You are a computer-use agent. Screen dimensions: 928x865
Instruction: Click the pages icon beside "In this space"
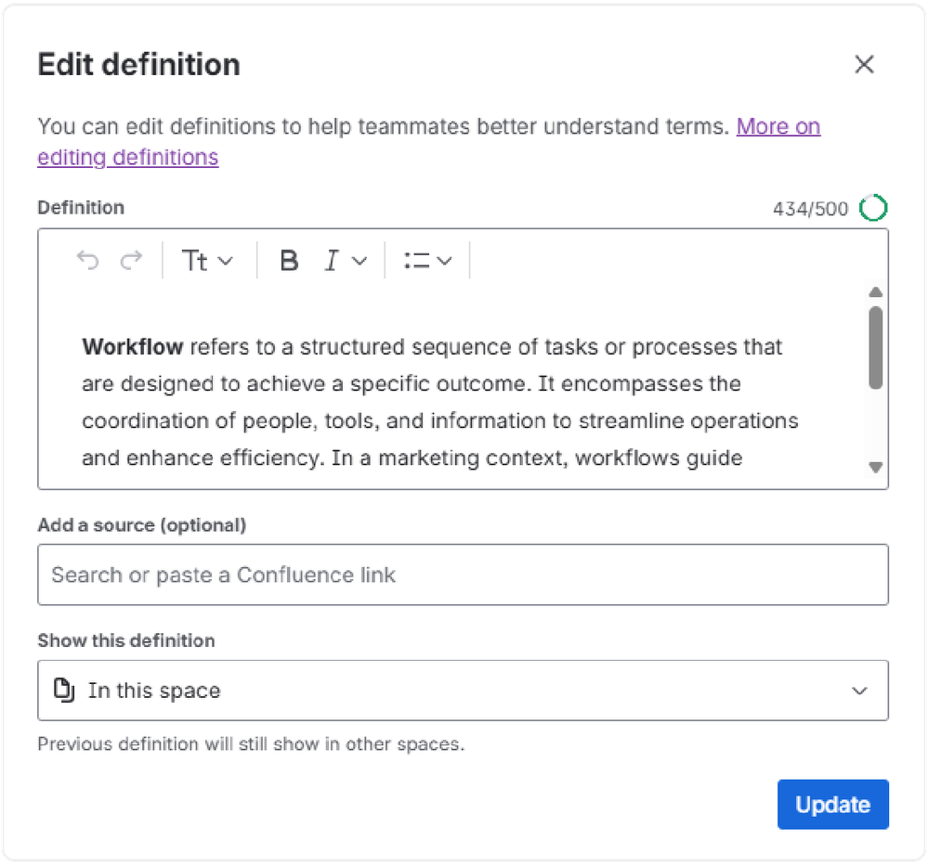[64, 690]
